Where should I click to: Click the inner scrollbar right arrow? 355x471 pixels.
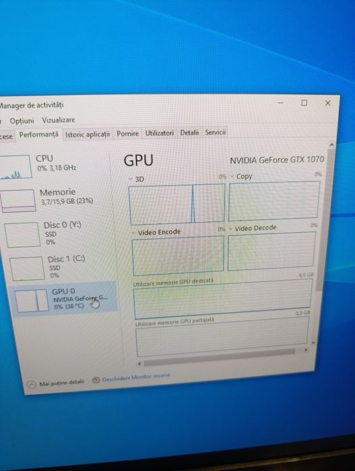[x=305, y=350]
